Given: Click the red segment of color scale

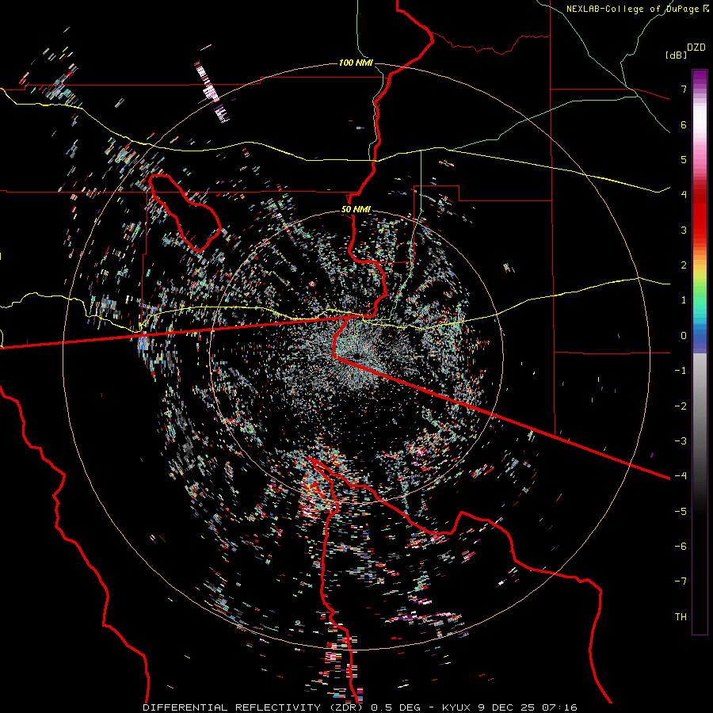Looking at the screenshot, I should pyautogui.click(x=700, y=214).
